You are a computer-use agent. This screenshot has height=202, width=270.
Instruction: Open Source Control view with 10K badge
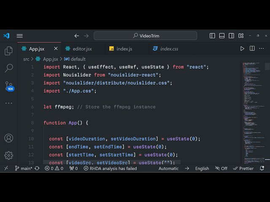coord(8,86)
